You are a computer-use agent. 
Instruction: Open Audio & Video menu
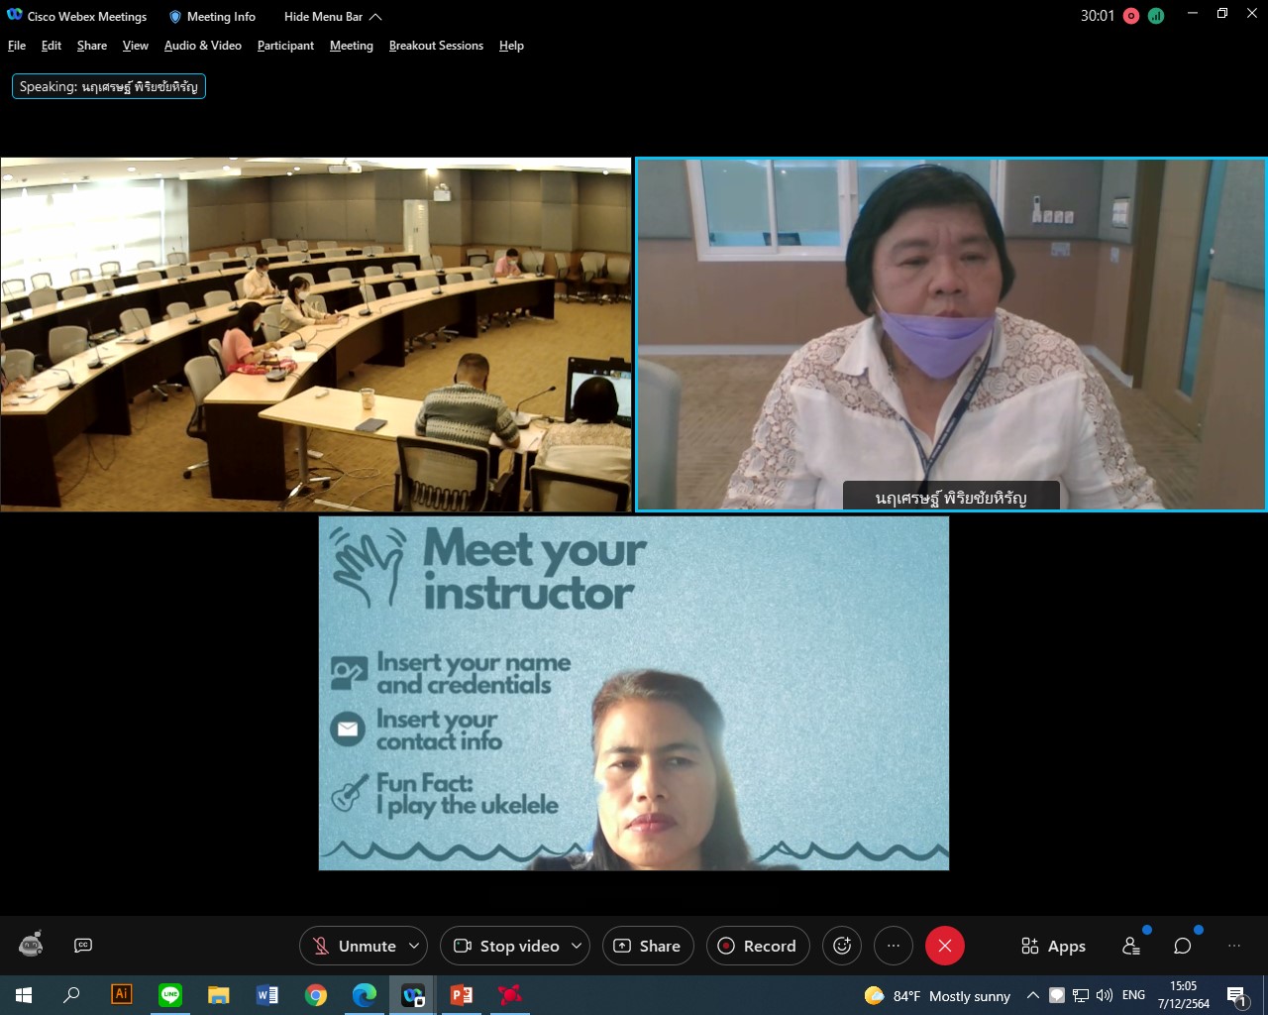tap(203, 46)
